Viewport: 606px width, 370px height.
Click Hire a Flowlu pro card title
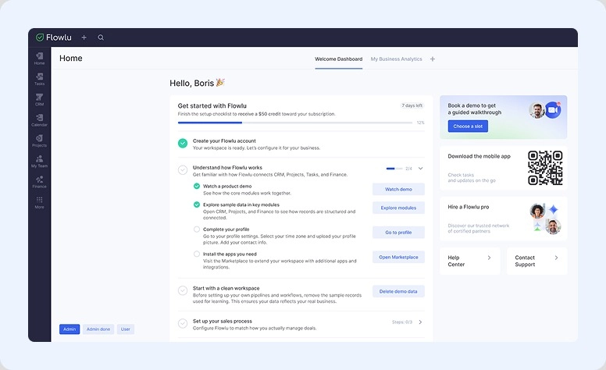pos(469,207)
